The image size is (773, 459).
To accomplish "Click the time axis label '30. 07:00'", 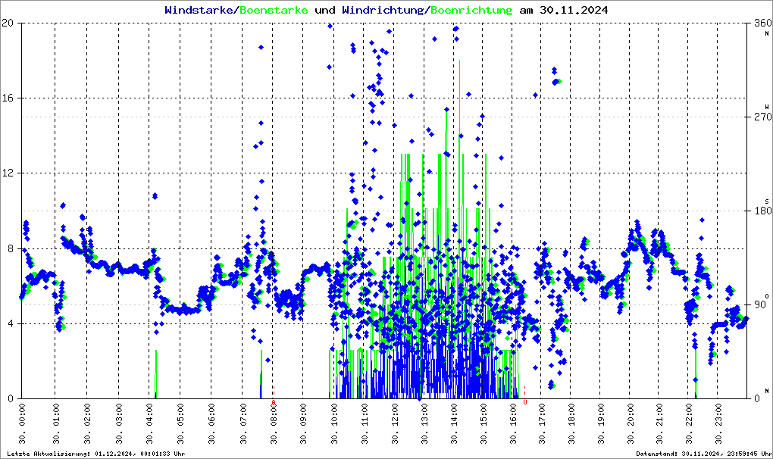I will click(243, 424).
